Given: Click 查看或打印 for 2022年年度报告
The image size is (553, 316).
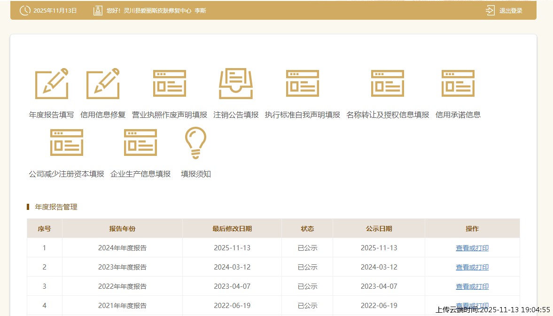Looking at the screenshot, I should [x=472, y=286].
